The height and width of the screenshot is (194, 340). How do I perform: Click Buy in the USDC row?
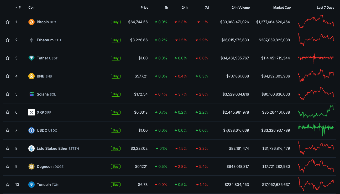coord(116,130)
